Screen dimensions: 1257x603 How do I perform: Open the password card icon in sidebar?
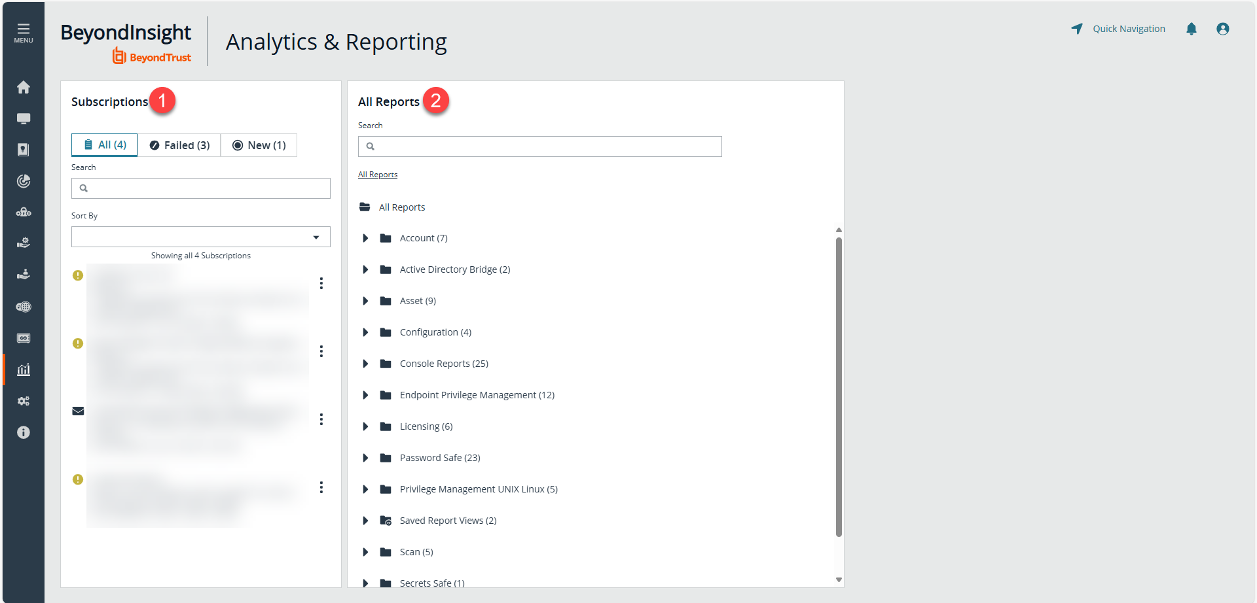(x=24, y=338)
